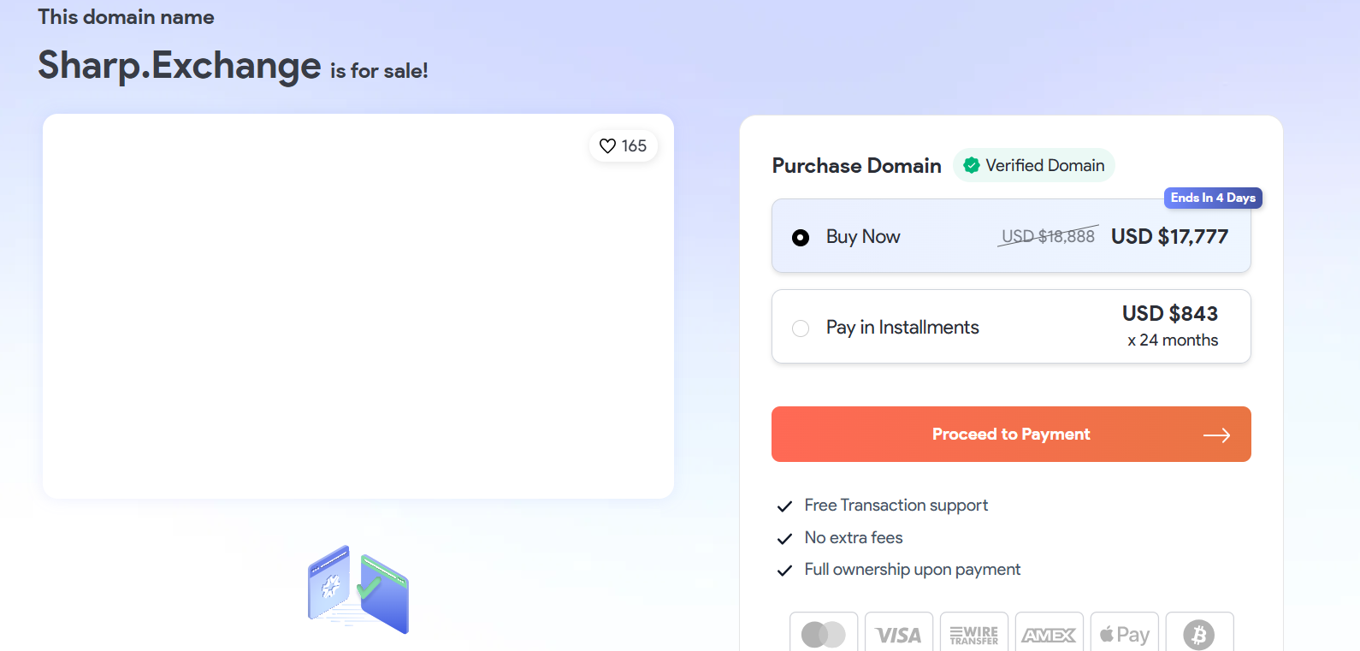1360x651 pixels.
Task: Click the Free Transaction support checkmark
Action: [784, 506]
